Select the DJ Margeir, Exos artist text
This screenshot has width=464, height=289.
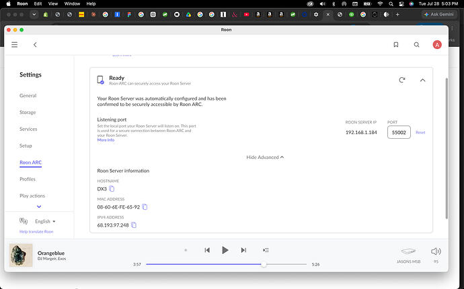(x=52, y=259)
